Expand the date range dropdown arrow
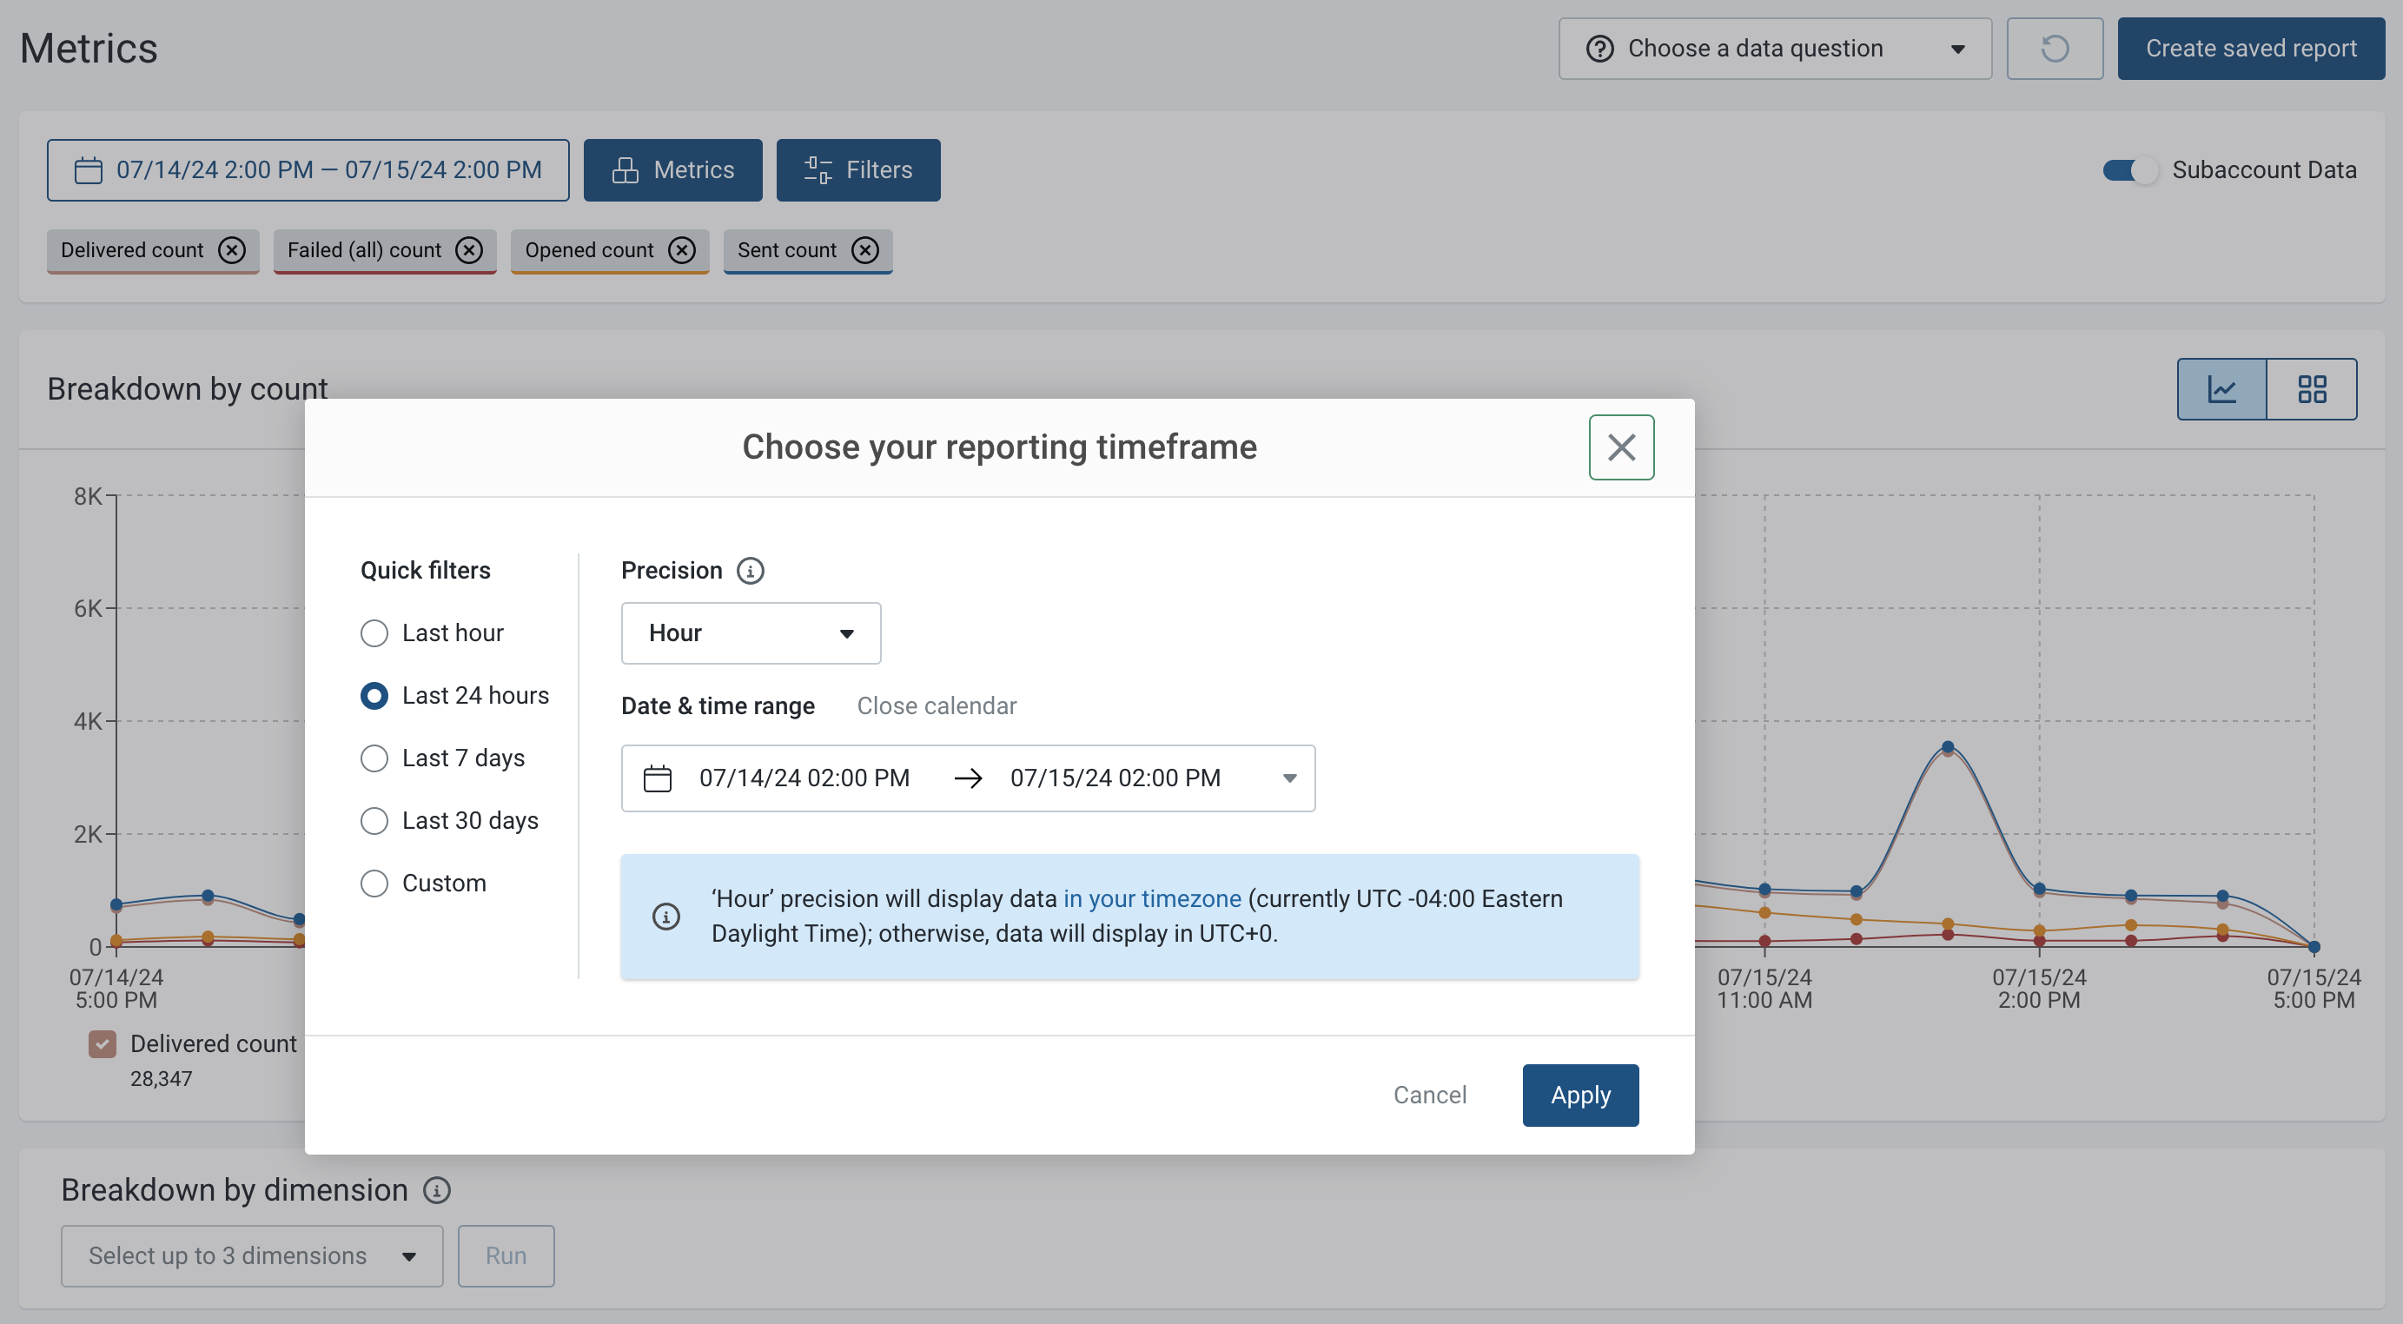The height and width of the screenshot is (1324, 2403). 1289,778
